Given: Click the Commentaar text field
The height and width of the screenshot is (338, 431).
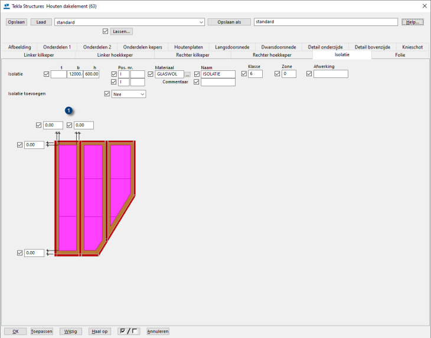Looking at the screenshot, I should coord(218,83).
